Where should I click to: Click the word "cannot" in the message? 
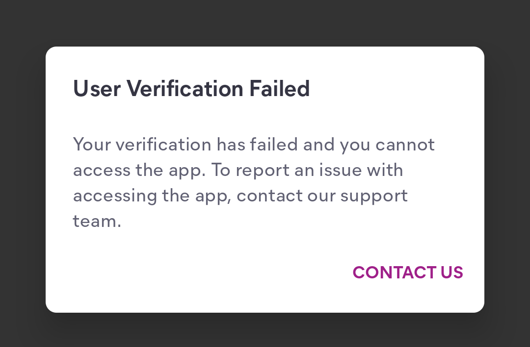coord(405,145)
